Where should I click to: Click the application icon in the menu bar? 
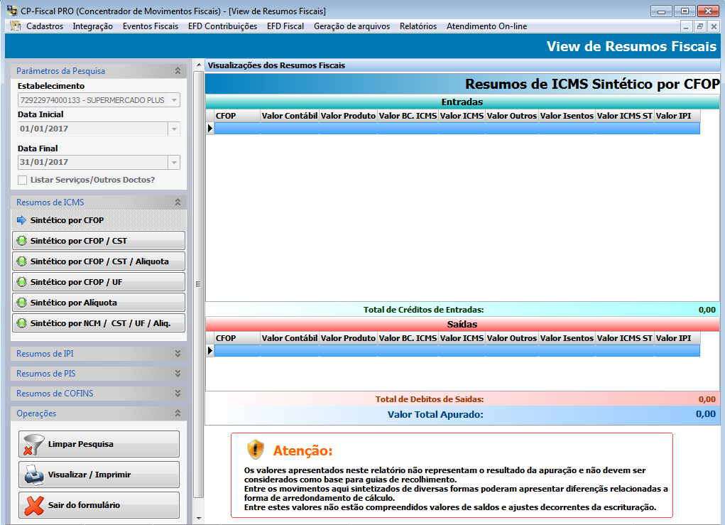(x=16, y=26)
